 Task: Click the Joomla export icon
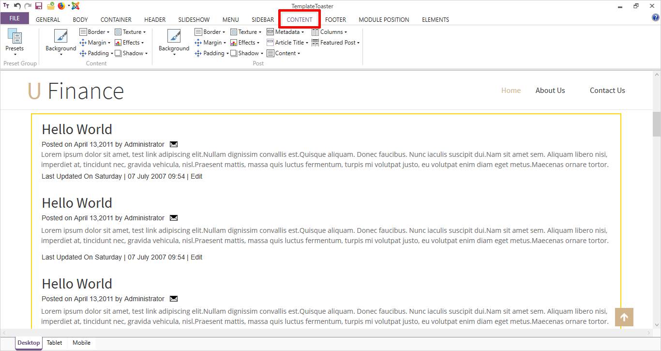pyautogui.click(x=75, y=6)
